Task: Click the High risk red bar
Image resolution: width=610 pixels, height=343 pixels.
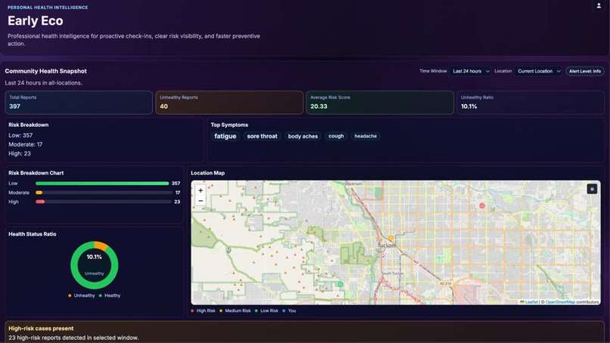Action: point(40,202)
